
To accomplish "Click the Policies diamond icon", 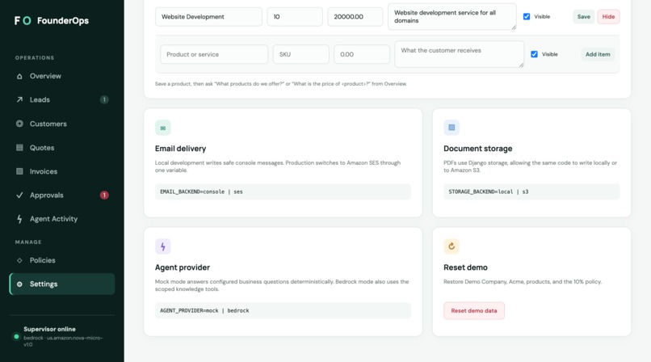I will [19, 260].
